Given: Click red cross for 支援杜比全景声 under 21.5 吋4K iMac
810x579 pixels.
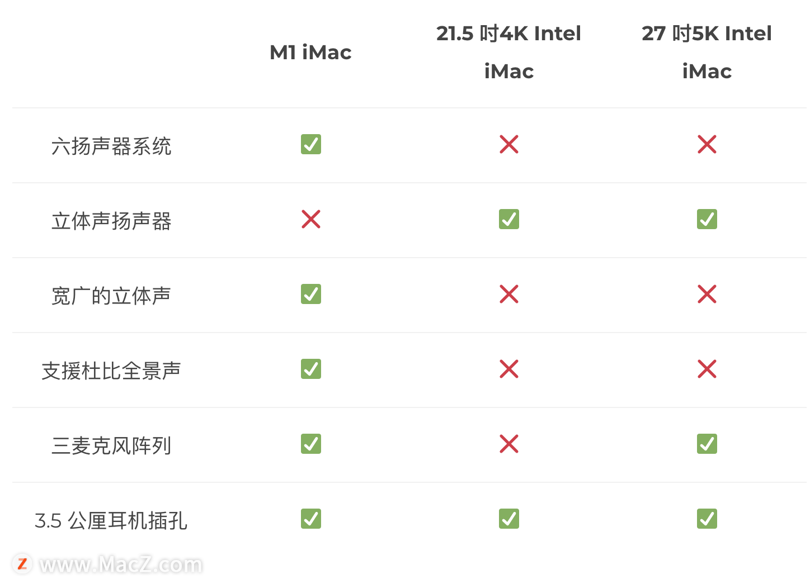Looking at the screenshot, I should [x=509, y=369].
